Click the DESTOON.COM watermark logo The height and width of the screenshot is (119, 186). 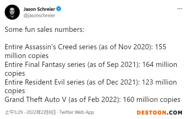click(159, 113)
